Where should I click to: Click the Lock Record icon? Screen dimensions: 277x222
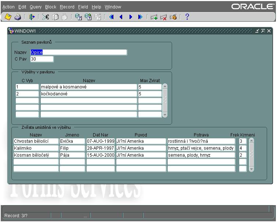coord(173,17)
